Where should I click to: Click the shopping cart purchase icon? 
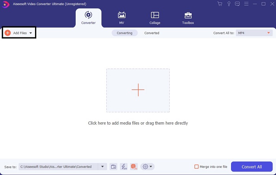click(x=220, y=4)
